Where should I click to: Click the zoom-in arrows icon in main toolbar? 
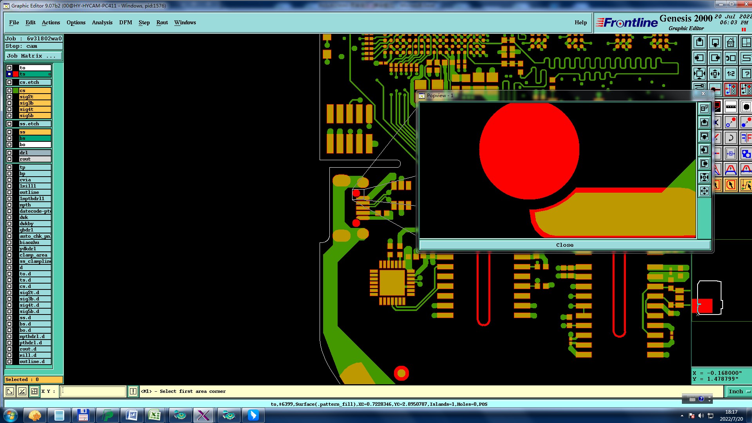point(700,74)
